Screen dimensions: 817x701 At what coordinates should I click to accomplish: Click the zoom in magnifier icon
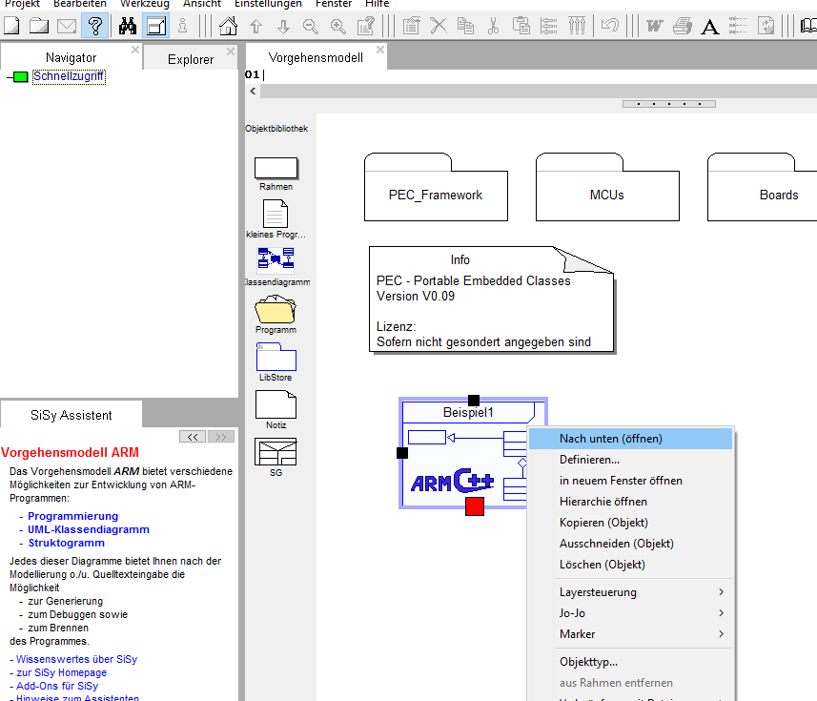point(337,26)
